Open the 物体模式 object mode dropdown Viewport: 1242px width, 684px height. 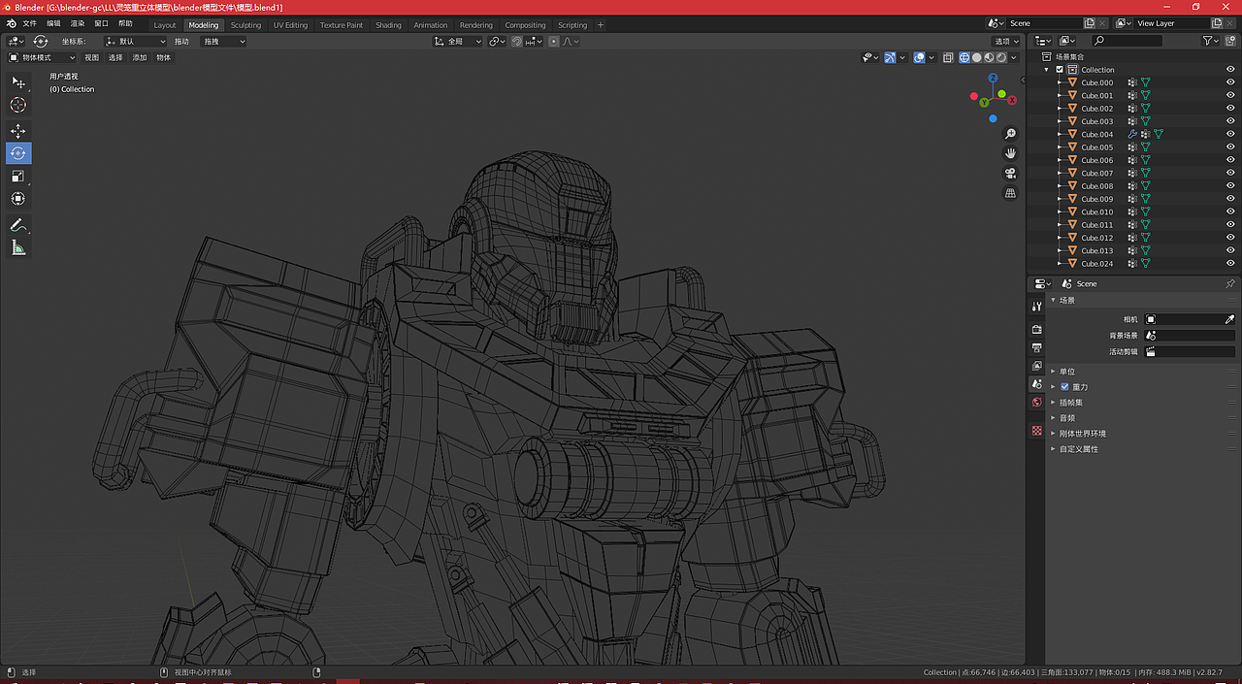click(42, 57)
